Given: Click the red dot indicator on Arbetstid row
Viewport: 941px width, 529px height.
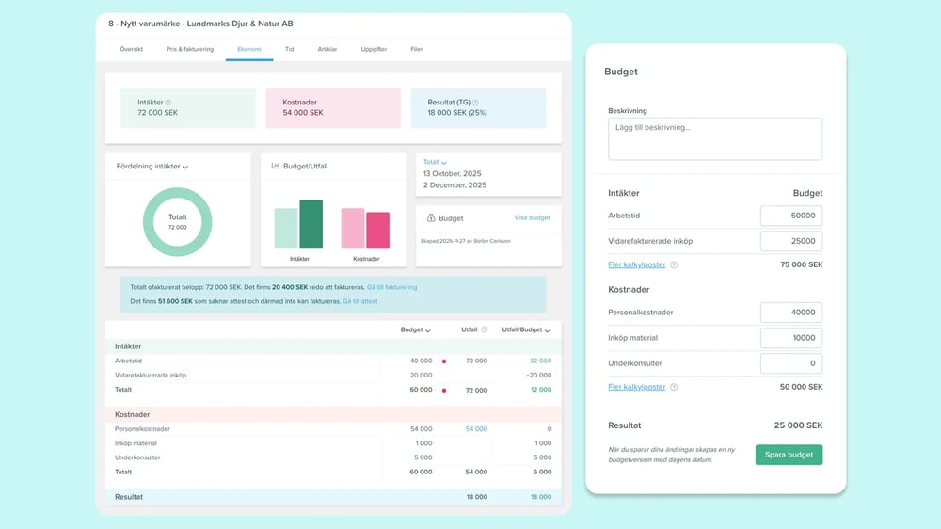Looking at the screenshot, I should coord(443,361).
